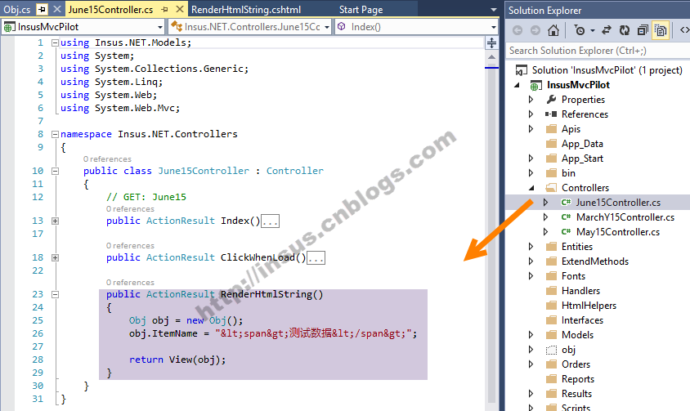Toggle Show All Files button
690x411 pixels.
pyautogui.click(x=661, y=30)
